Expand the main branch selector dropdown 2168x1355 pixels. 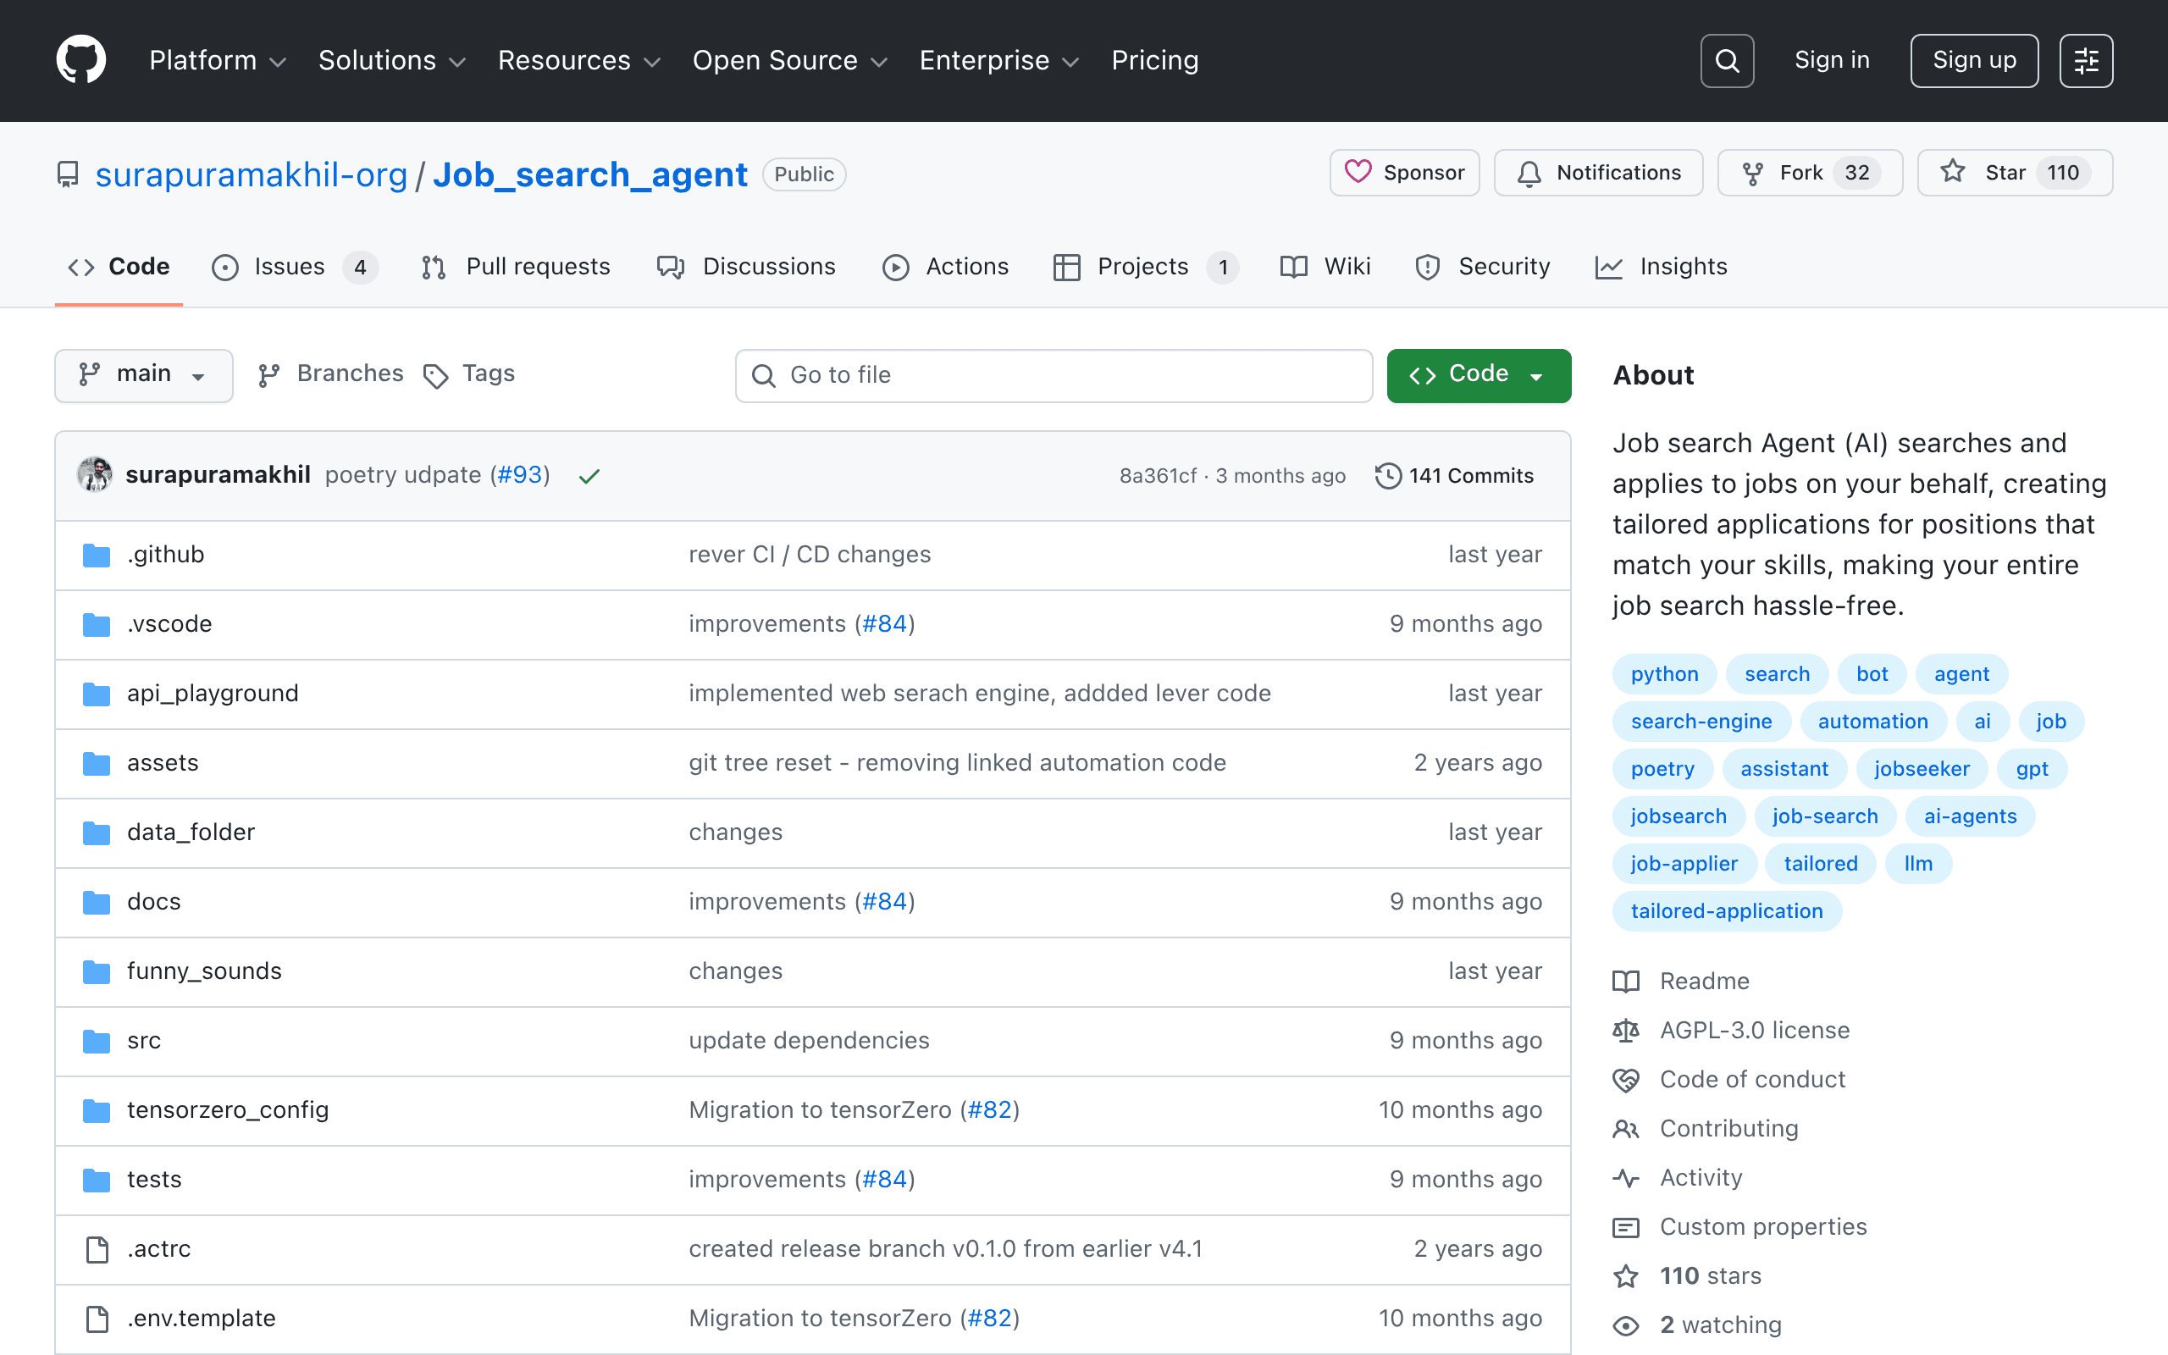point(143,374)
